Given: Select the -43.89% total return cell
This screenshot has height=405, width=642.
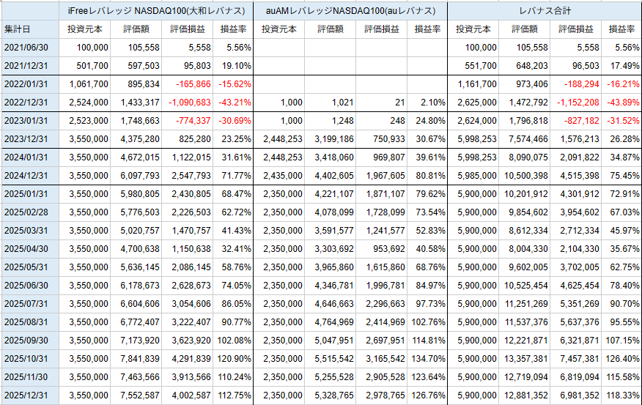Looking at the screenshot, I should click(x=621, y=103).
